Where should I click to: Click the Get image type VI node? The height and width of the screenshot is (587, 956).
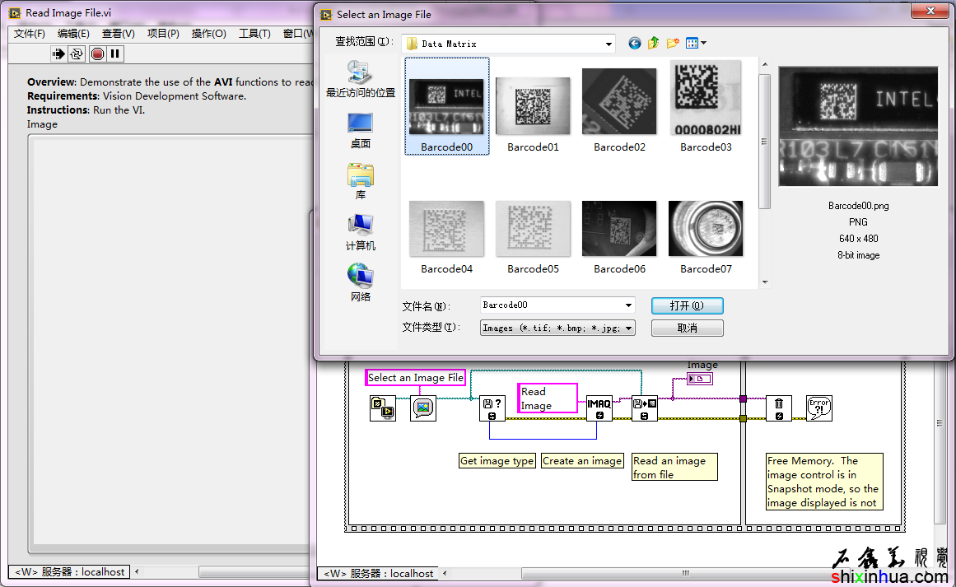[x=492, y=408]
